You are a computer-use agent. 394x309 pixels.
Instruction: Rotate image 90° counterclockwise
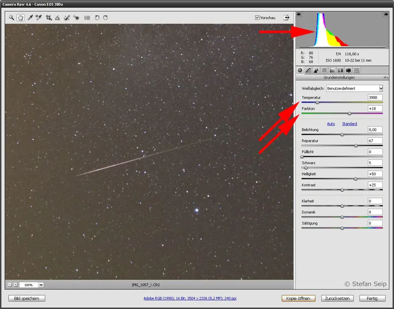[x=97, y=18]
